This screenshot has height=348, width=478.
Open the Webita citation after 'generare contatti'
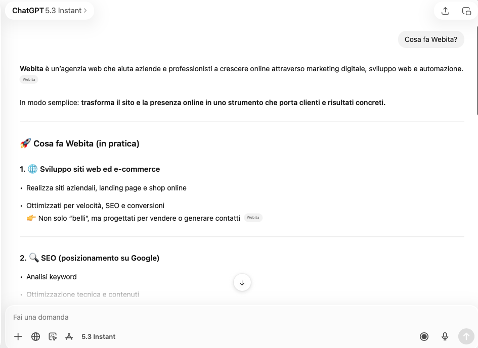tap(253, 218)
